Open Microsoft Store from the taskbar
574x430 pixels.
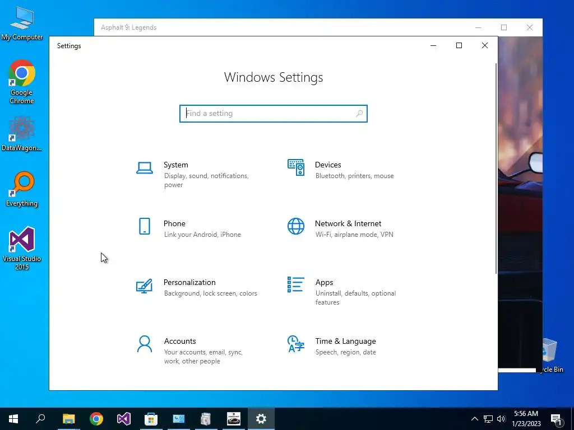click(151, 419)
